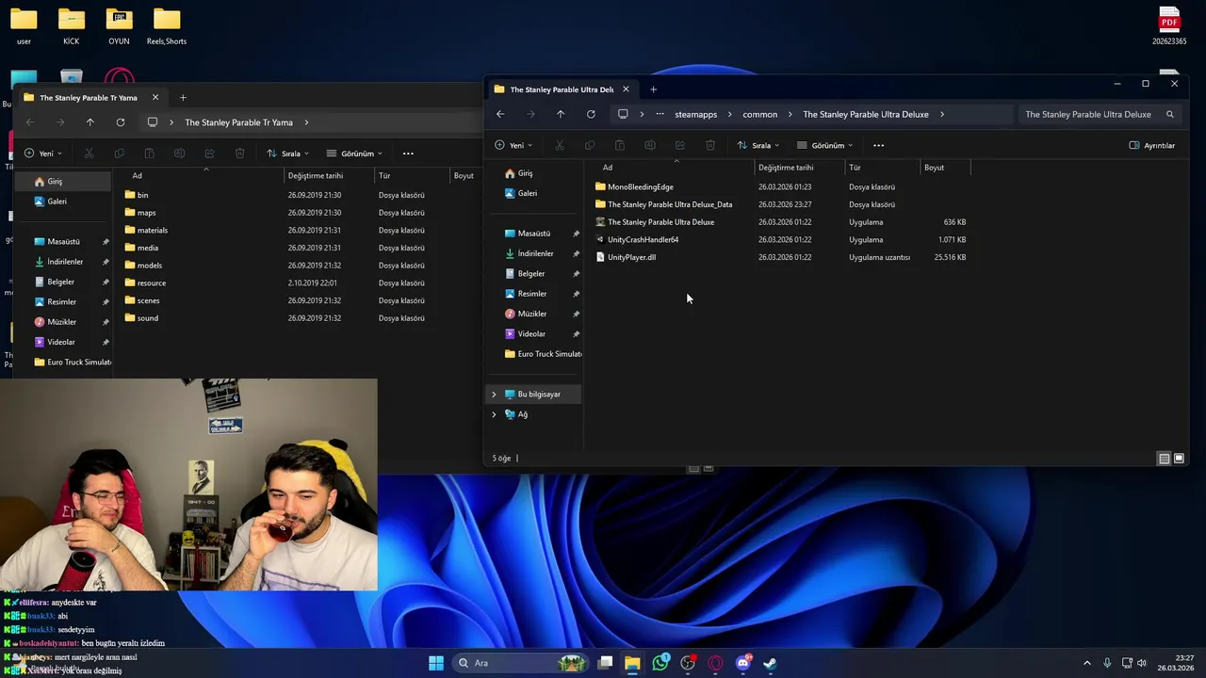
Task: Select the materials folder in Tr Yama
Action: pos(152,231)
